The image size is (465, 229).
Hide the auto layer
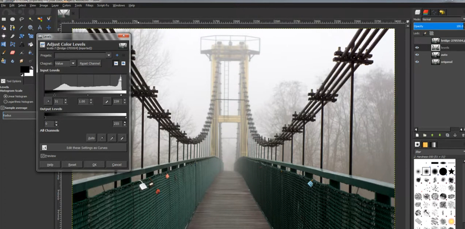coord(417,55)
